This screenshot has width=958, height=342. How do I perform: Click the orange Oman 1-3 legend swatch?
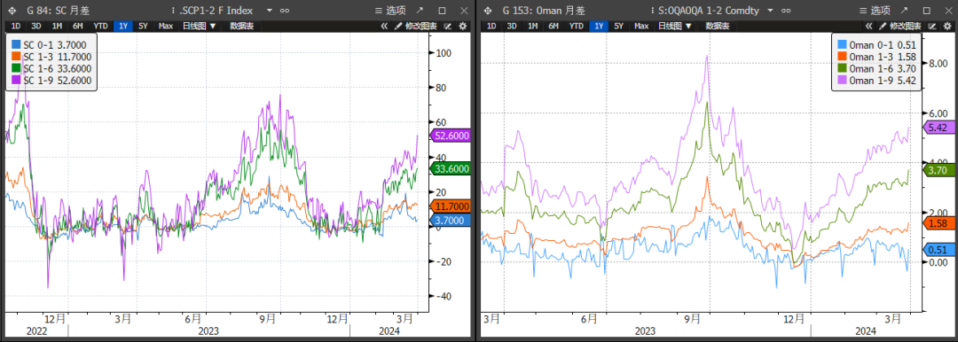841,57
